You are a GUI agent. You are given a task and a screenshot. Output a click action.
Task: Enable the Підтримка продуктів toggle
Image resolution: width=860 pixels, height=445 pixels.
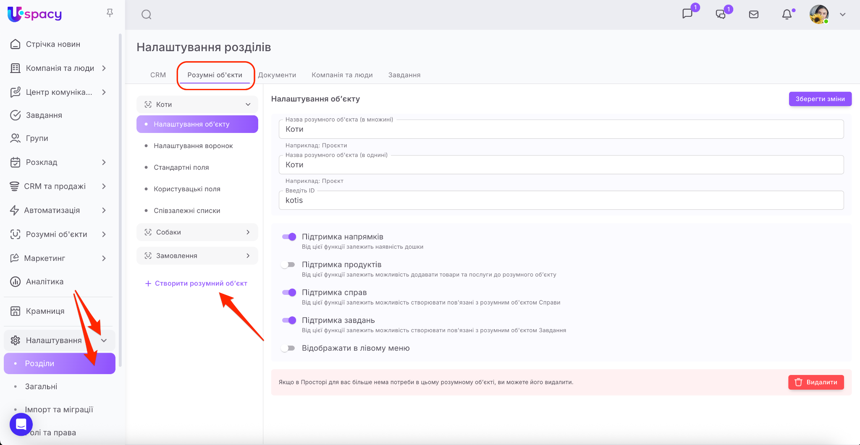click(288, 265)
